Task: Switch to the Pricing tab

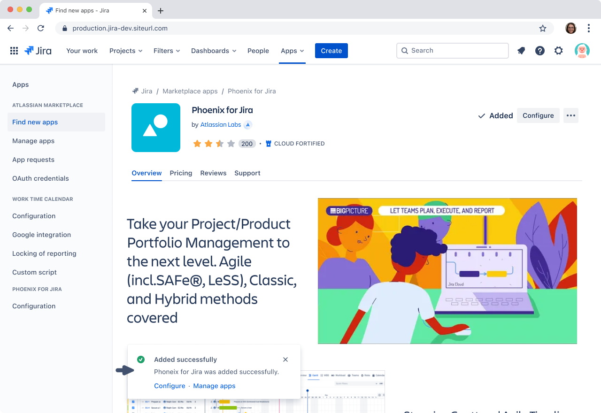Action: coord(181,173)
